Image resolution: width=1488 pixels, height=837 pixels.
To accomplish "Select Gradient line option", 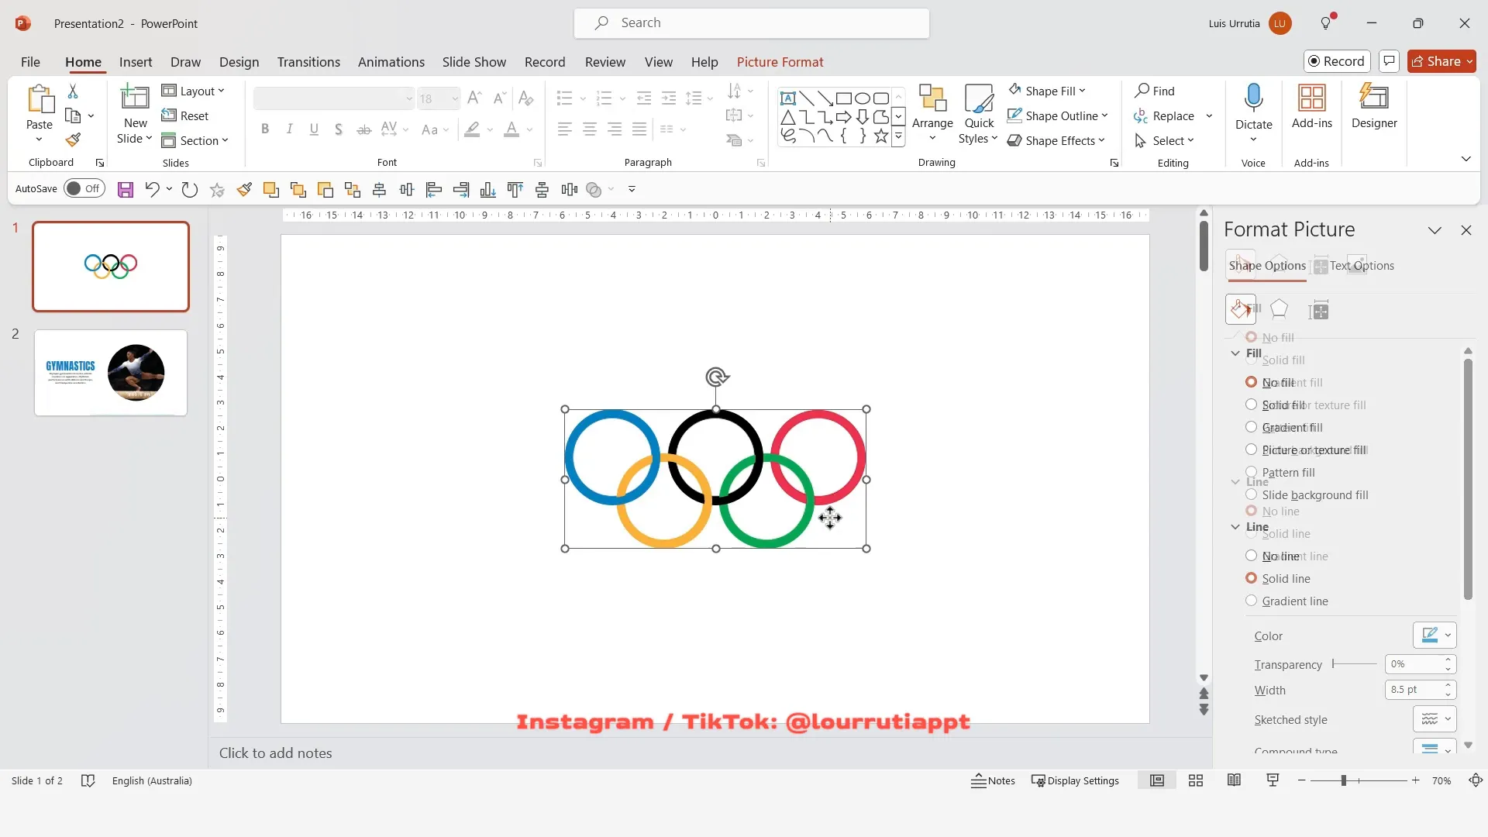I will (x=1286, y=601).
